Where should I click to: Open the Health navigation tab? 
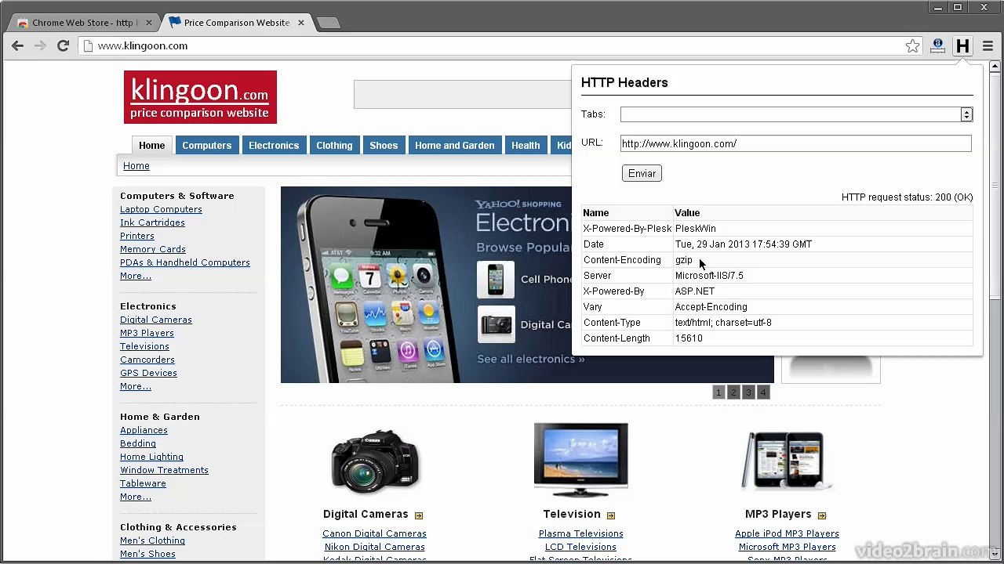[526, 145]
